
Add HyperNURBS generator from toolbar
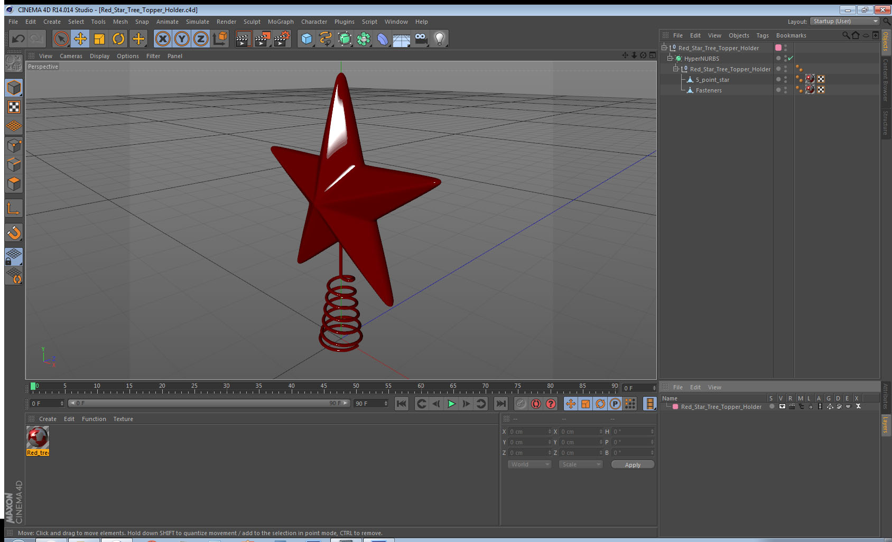[345, 39]
